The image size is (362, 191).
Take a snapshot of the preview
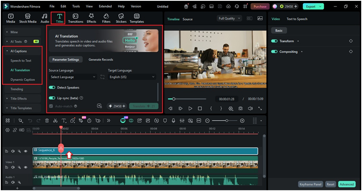[x=241, y=108]
